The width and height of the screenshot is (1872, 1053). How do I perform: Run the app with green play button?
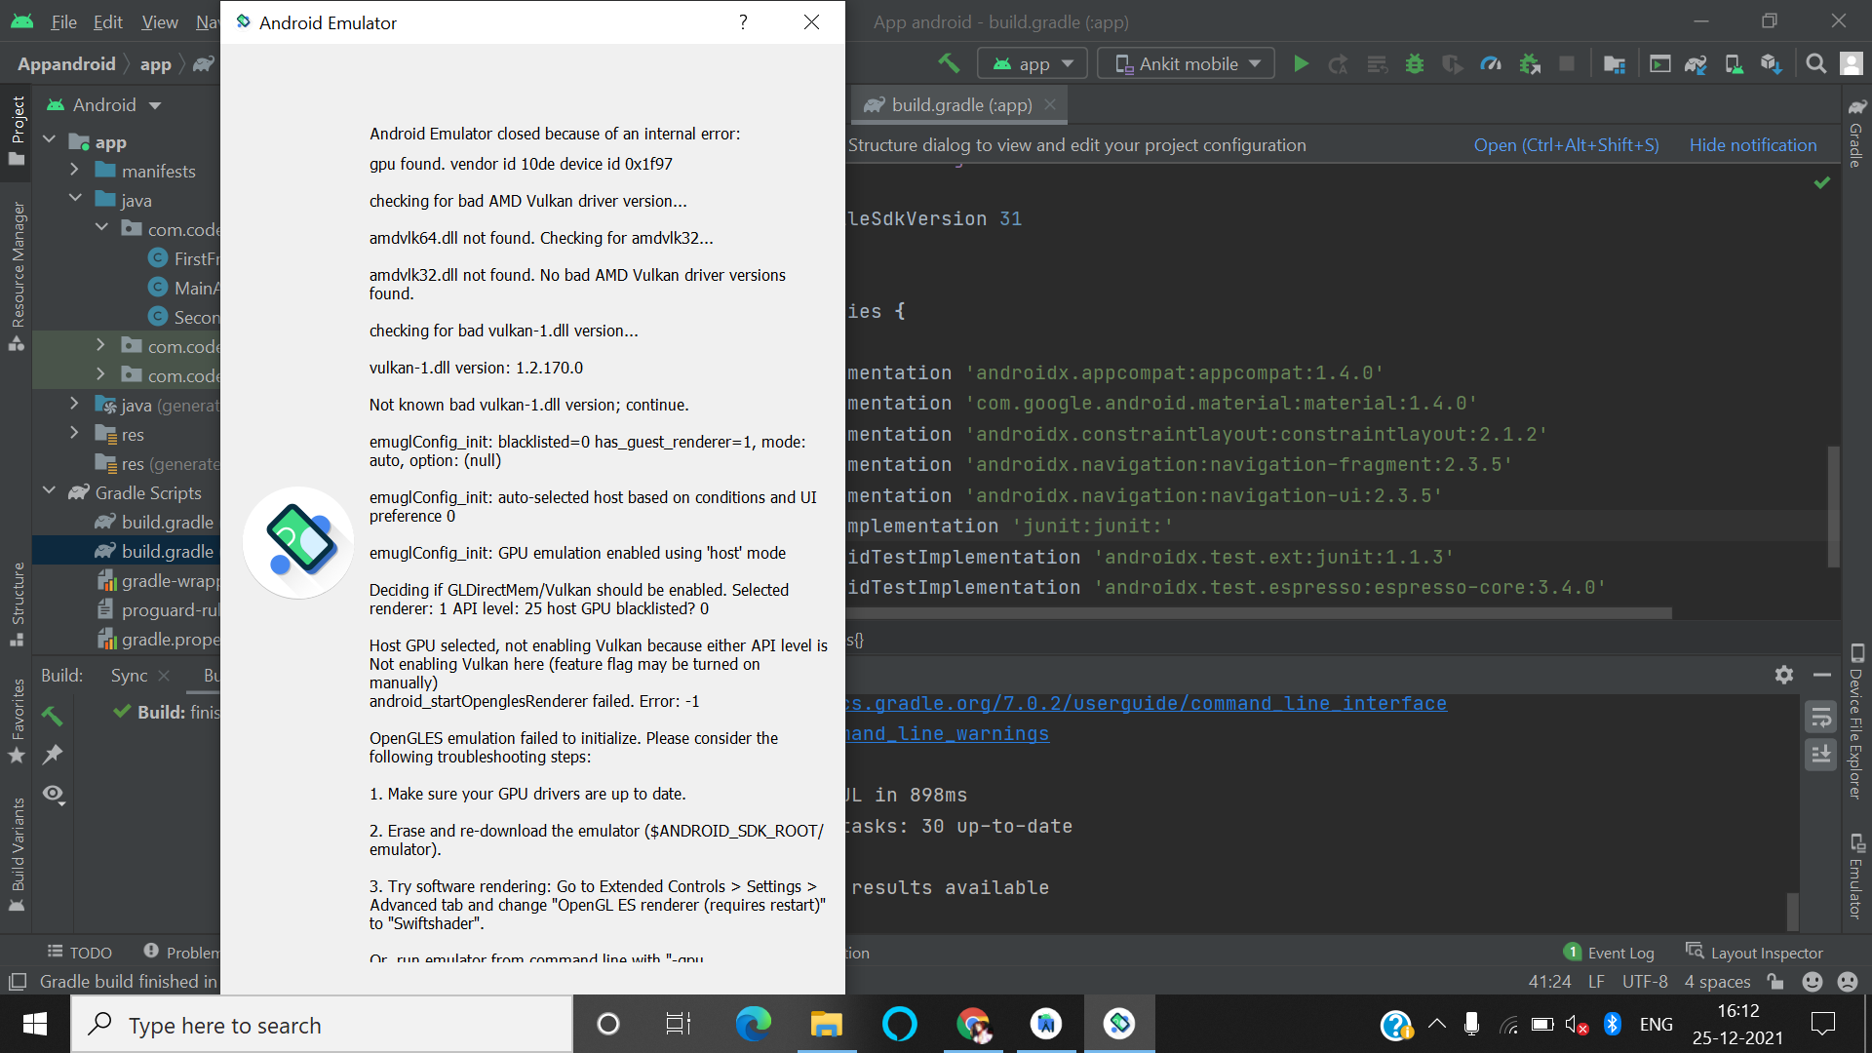[x=1301, y=64]
